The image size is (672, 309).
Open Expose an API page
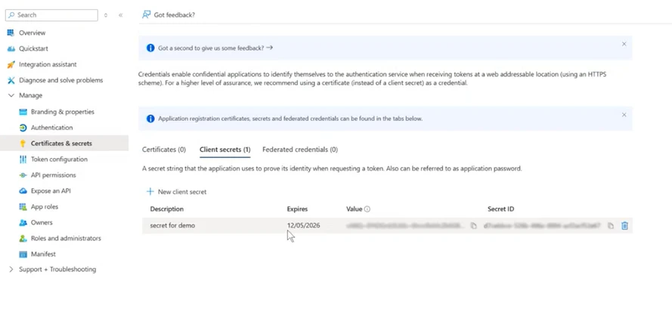click(x=51, y=191)
